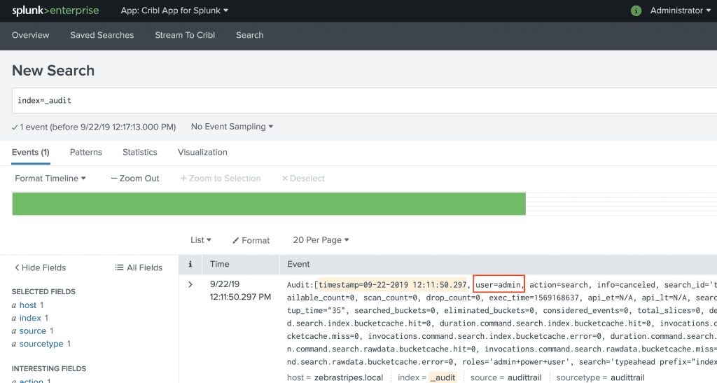Click the Splunk enterprise logo
The height and width of the screenshot is (383, 717).
[x=55, y=11]
